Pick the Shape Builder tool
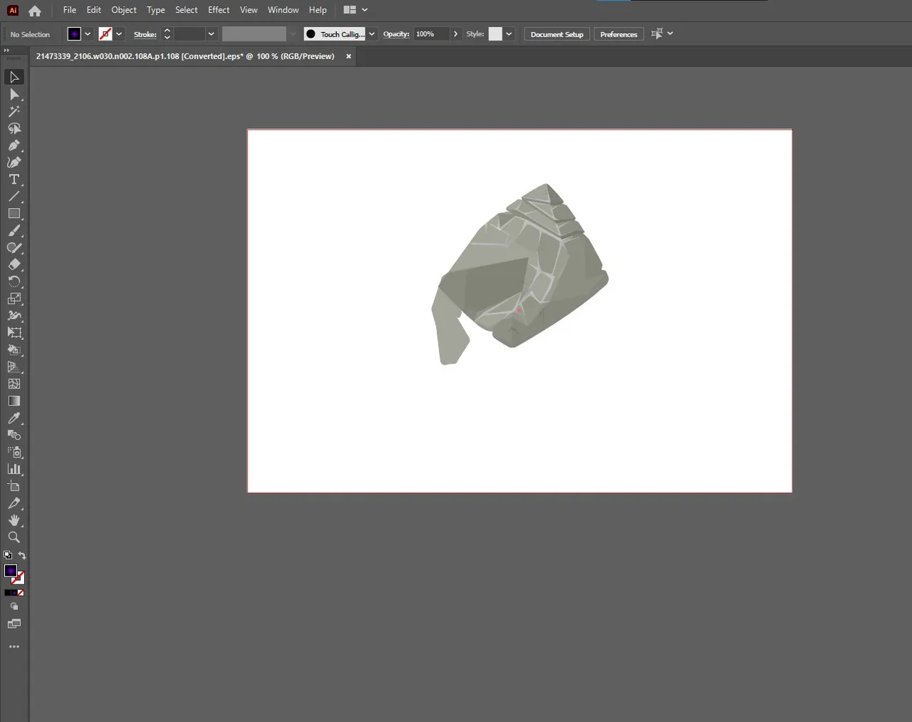The width and height of the screenshot is (912, 722). tap(14, 350)
